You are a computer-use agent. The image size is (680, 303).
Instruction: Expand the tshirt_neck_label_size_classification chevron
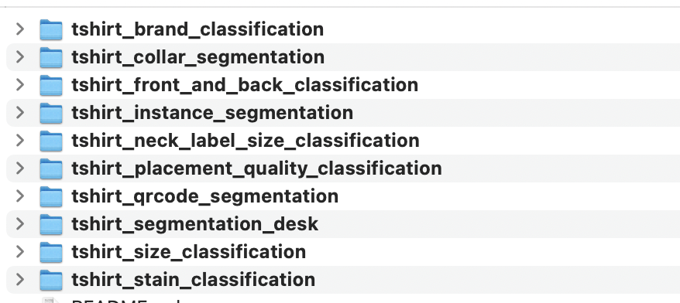(20, 140)
